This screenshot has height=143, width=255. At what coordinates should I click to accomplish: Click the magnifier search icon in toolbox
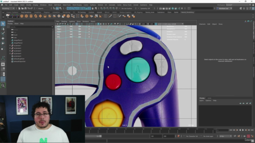coord(3,85)
